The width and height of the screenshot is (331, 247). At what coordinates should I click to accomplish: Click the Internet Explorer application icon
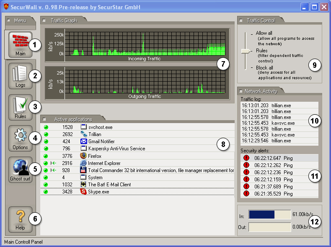point(83,163)
